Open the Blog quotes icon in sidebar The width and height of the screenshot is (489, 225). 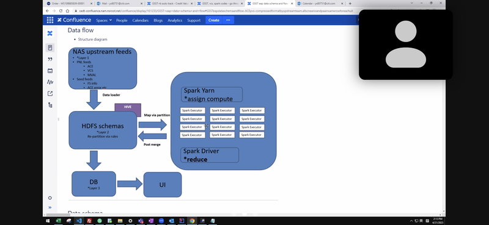point(50,59)
